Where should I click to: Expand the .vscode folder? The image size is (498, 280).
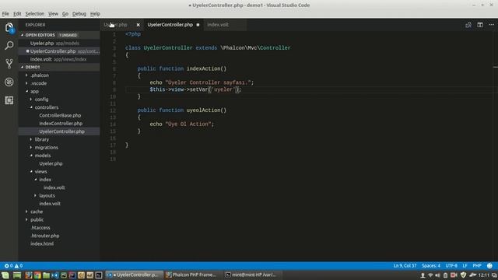click(26, 83)
